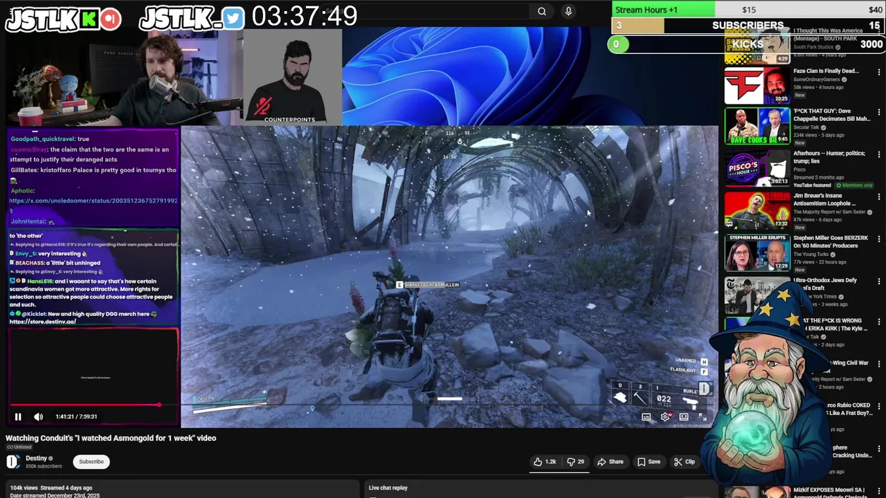Open the Afterhours Hunter politics video title

(x=829, y=157)
